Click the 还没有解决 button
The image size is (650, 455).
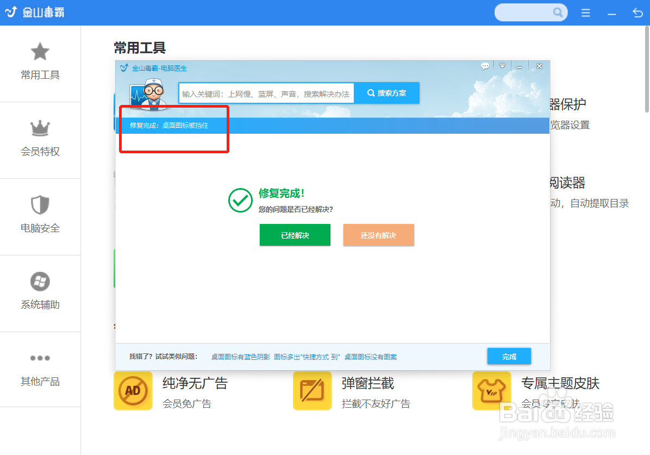coord(378,235)
